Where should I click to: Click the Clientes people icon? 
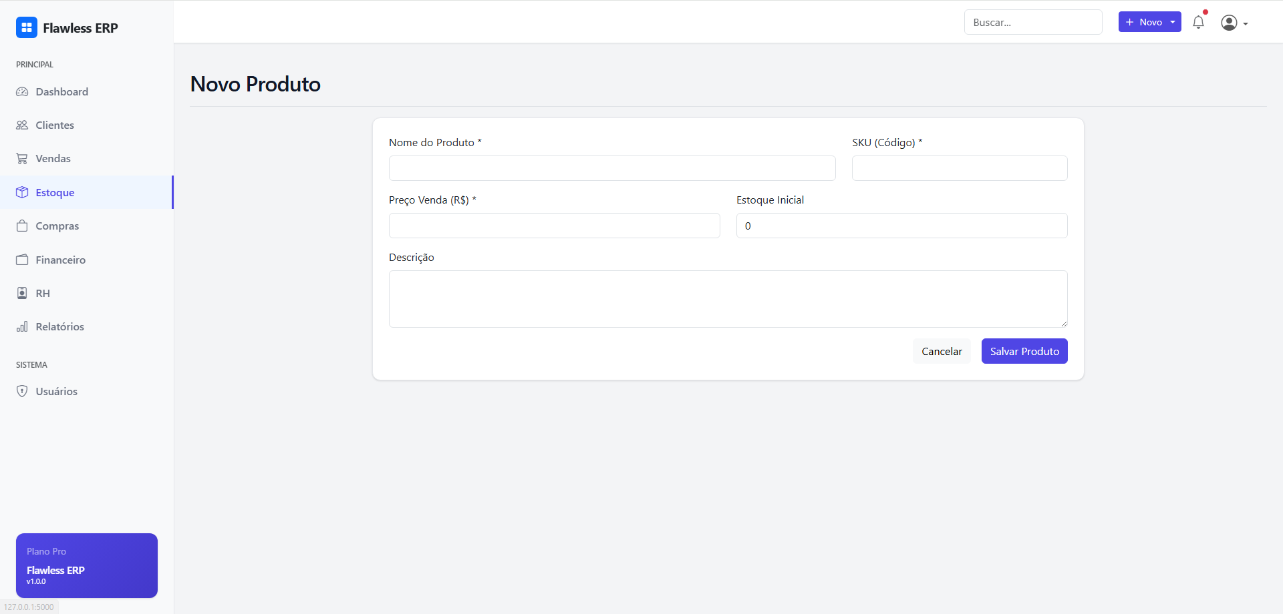pos(22,125)
